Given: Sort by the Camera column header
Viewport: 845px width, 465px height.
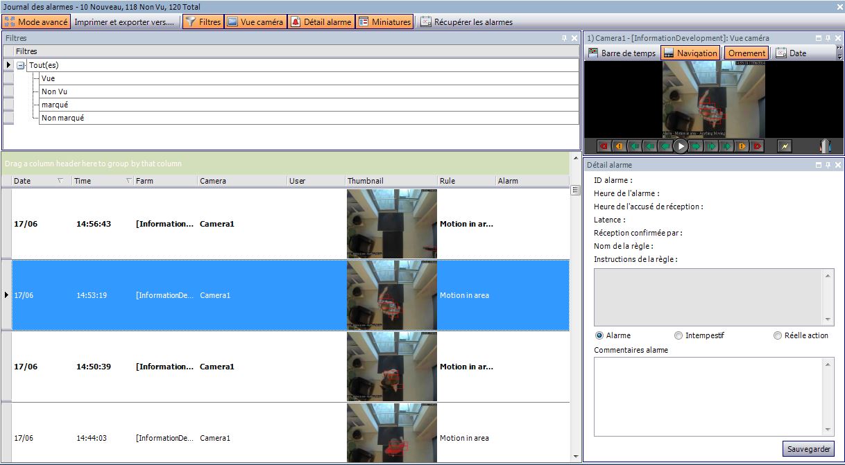Looking at the screenshot, I should click(x=242, y=181).
